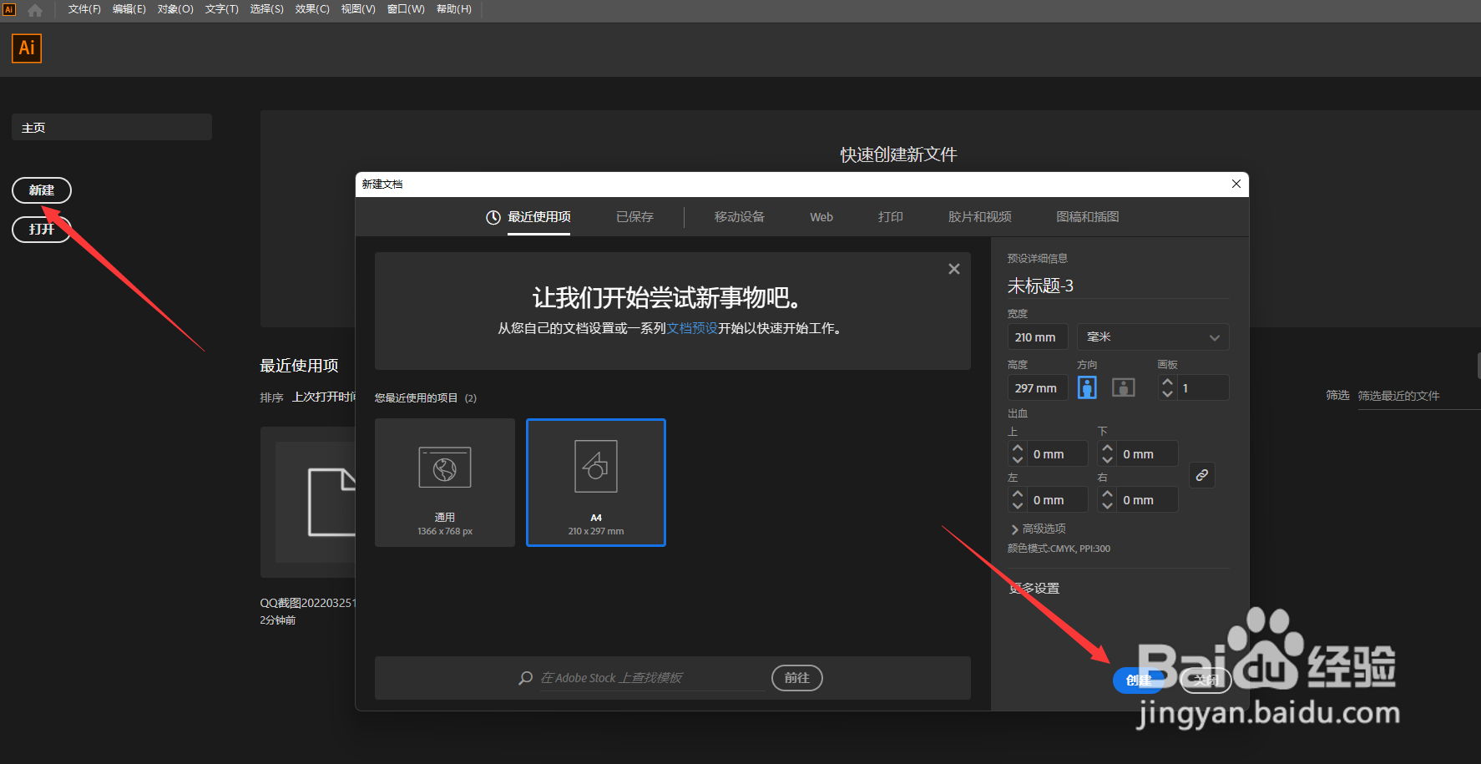
Task: Decrease right bleed value
Action: 1107,506
